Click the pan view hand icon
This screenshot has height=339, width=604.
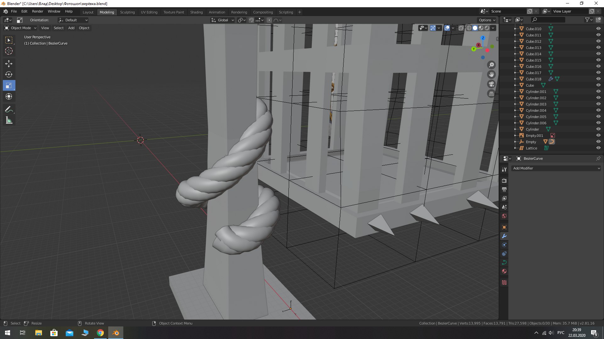(491, 75)
